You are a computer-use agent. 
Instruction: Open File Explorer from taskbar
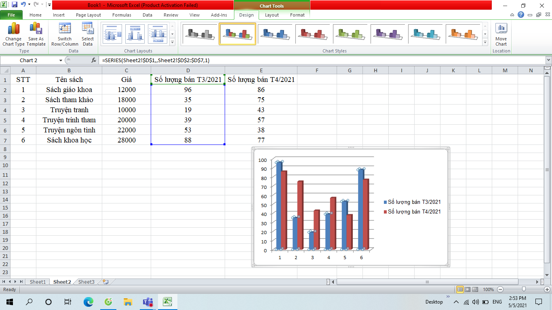coord(128,302)
